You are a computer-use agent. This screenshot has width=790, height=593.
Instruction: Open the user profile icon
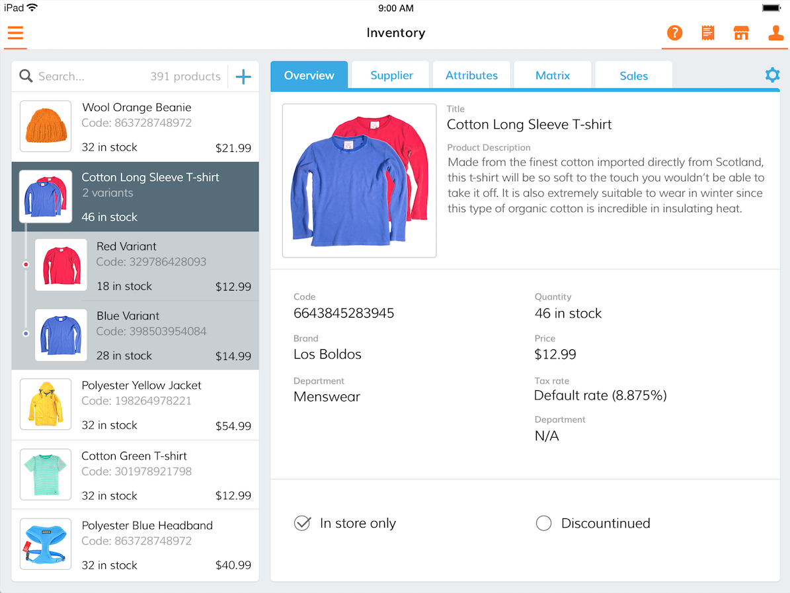coord(775,33)
